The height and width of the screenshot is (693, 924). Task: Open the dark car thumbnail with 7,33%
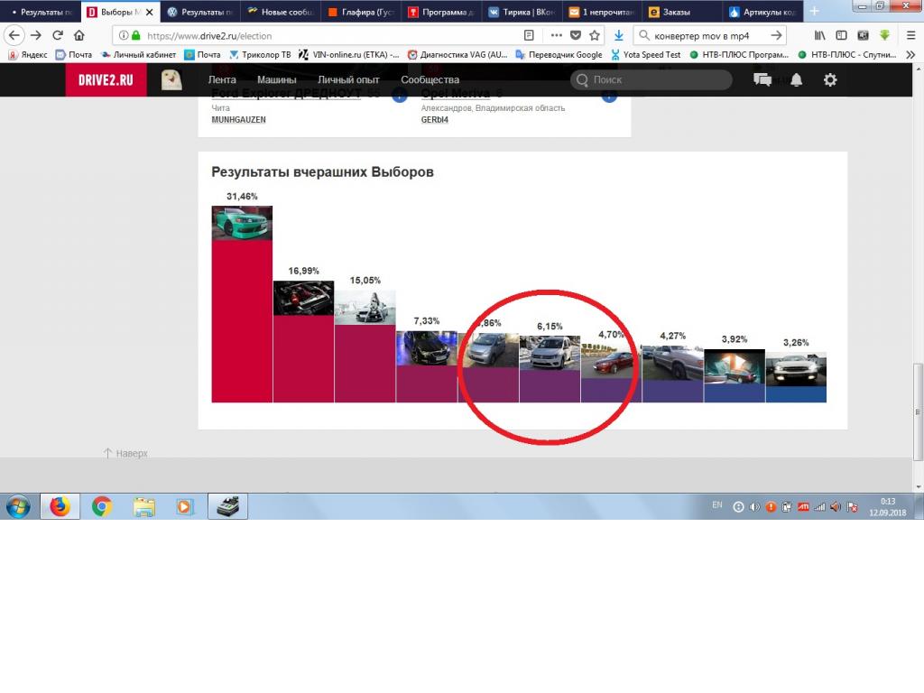pos(427,348)
